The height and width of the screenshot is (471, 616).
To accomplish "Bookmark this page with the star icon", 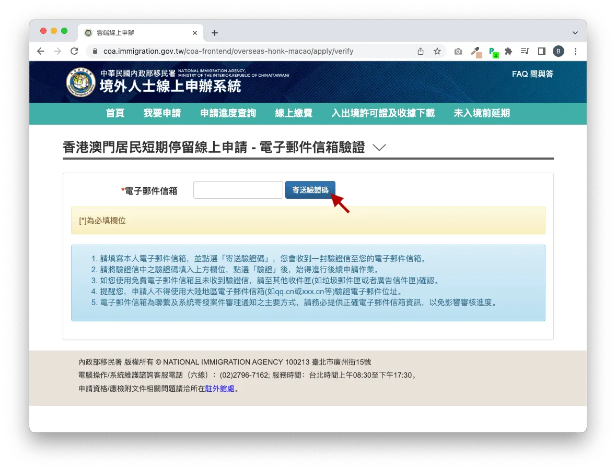I will tap(437, 51).
